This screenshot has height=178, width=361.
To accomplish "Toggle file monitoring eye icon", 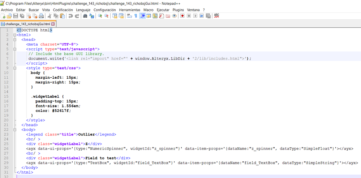I will tap(174, 16).
